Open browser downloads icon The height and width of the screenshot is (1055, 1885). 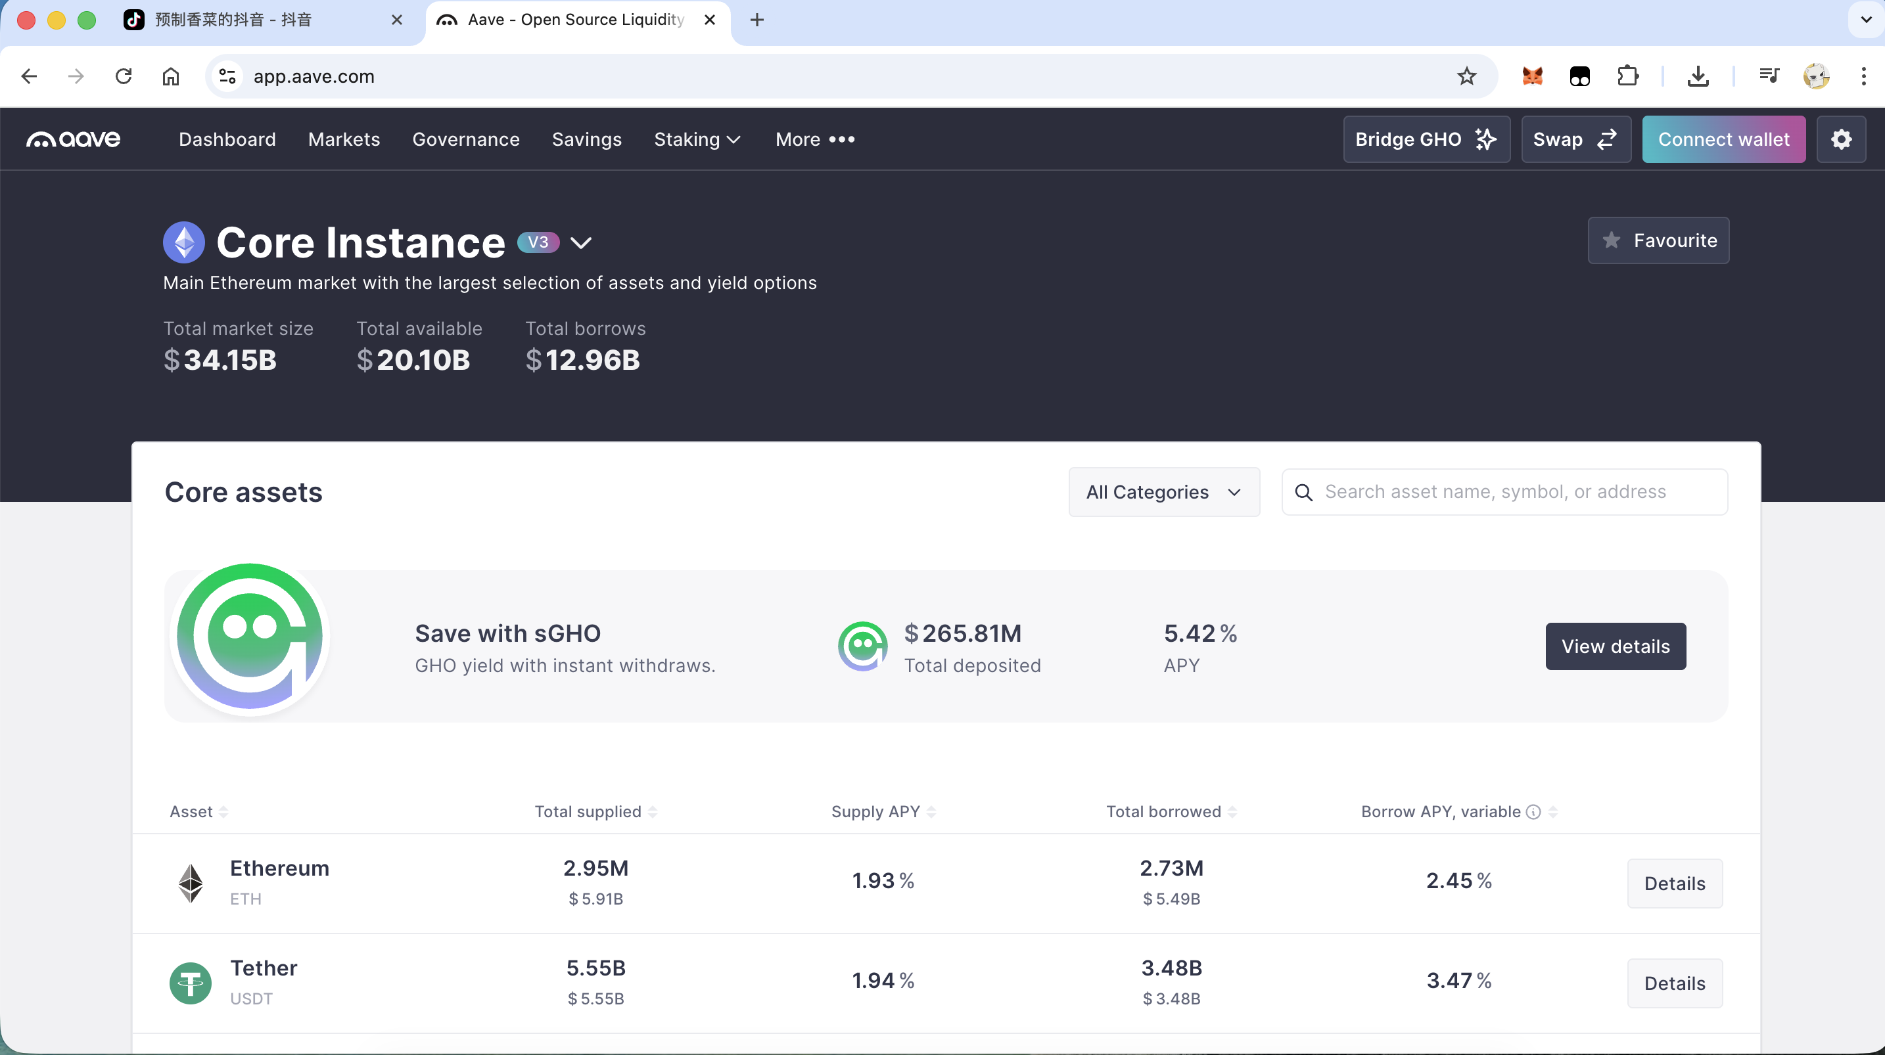click(x=1698, y=76)
